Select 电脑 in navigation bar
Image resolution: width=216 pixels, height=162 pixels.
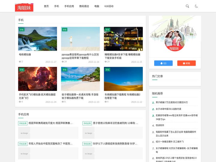[x=97, y=6]
